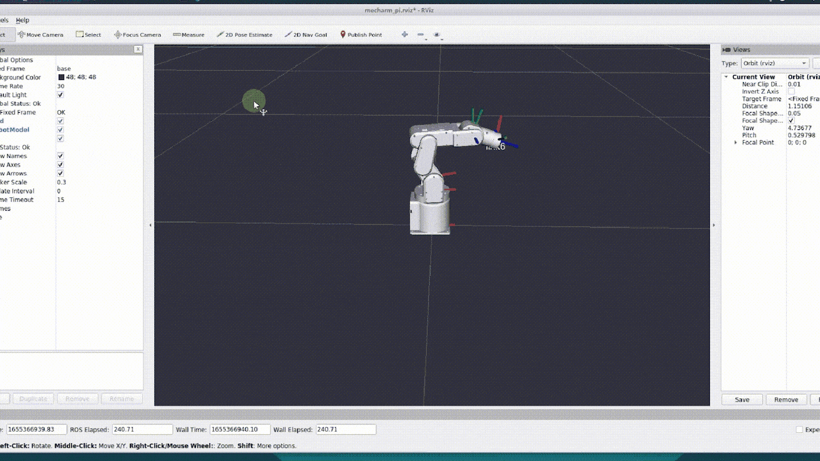Collapse the Current View tree
The width and height of the screenshot is (820, 461).
click(x=726, y=77)
